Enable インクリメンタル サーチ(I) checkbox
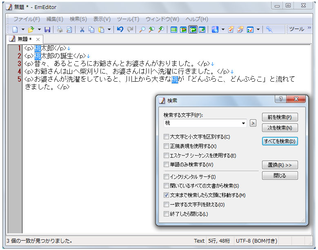 166,176
